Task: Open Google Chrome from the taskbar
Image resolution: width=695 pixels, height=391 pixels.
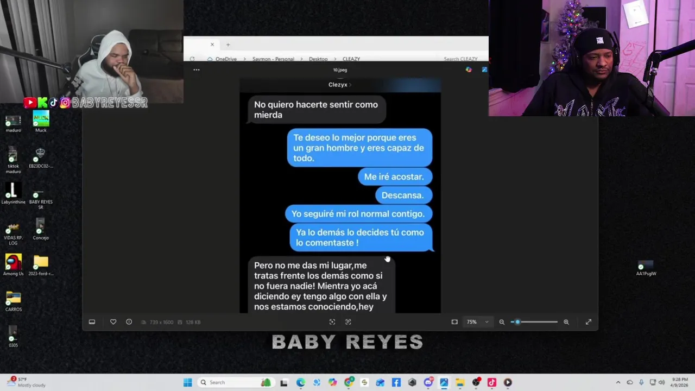Action: tap(349, 382)
